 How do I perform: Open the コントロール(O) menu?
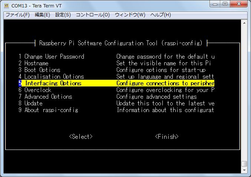coord(93,15)
